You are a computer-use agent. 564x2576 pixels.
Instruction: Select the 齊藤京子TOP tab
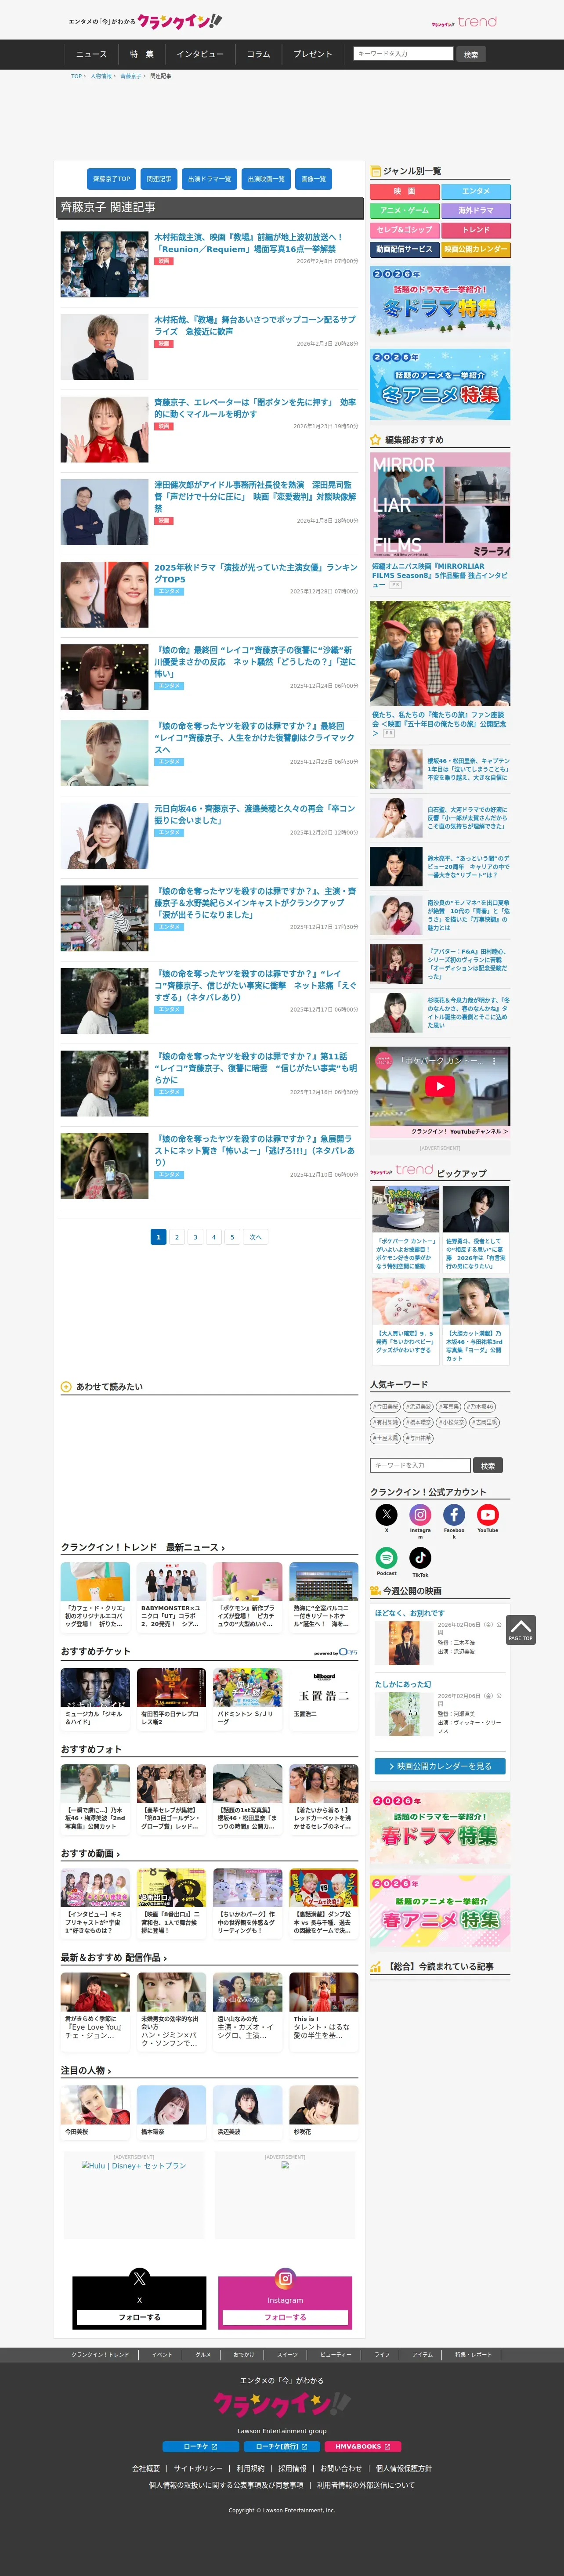111,179
